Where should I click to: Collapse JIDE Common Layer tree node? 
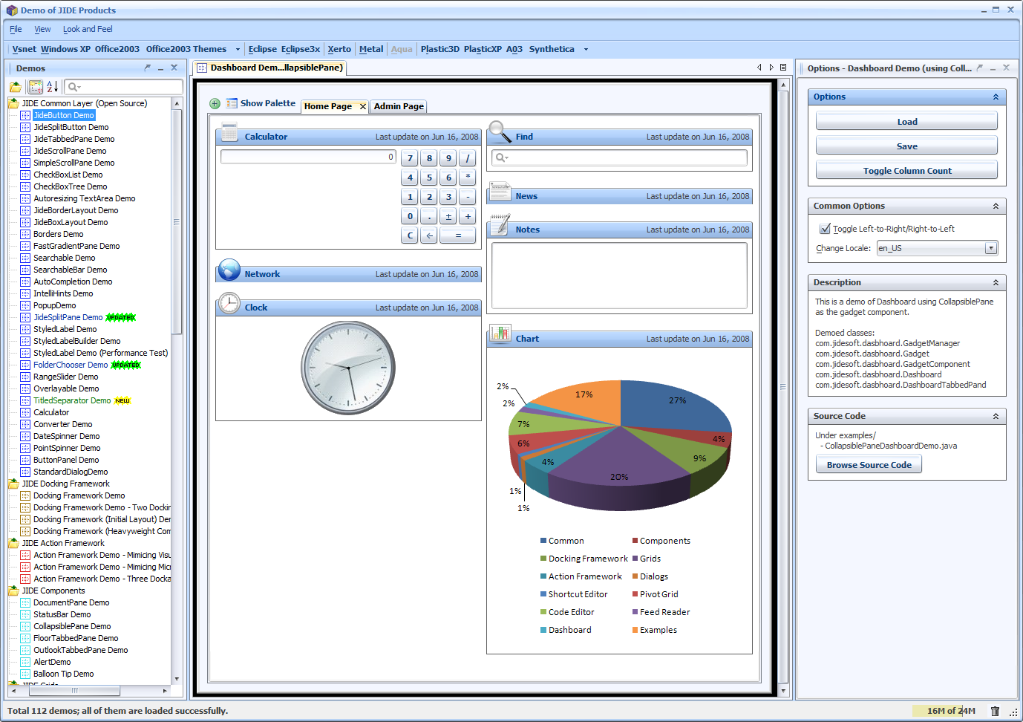click(x=13, y=103)
